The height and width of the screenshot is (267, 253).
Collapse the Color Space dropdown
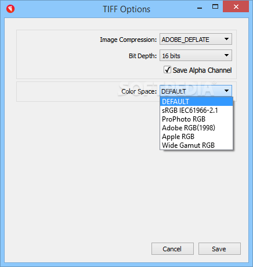pos(196,91)
